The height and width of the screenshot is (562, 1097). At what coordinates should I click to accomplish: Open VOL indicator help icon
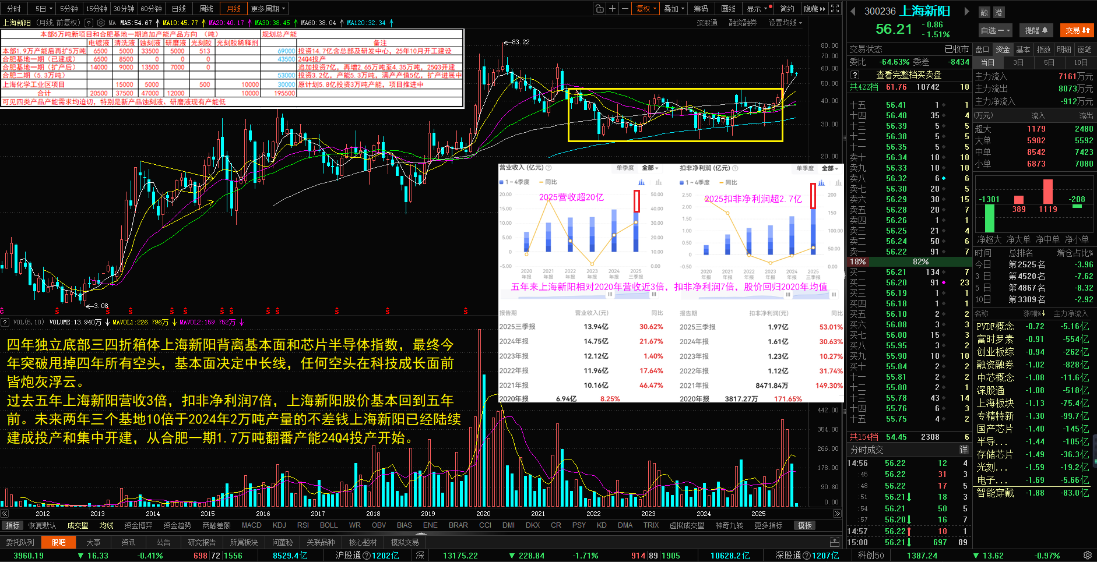[x=5, y=322]
